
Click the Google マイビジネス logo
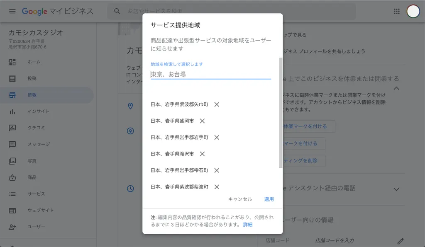(x=57, y=11)
